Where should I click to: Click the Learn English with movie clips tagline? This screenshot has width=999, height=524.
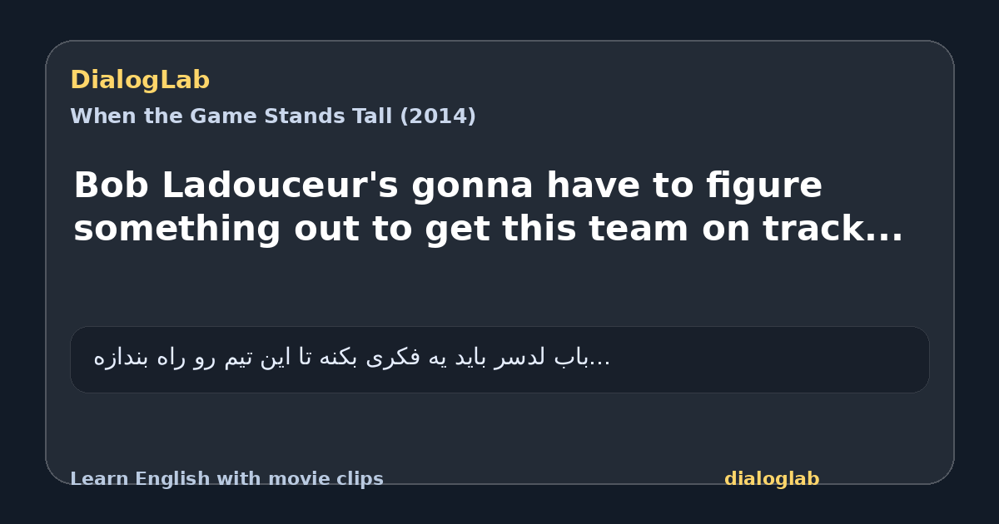[x=226, y=479]
